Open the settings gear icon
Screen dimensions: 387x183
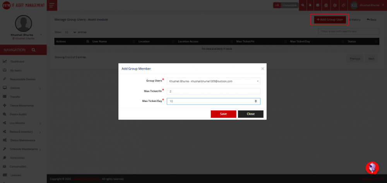pyautogui.click(x=335, y=5)
